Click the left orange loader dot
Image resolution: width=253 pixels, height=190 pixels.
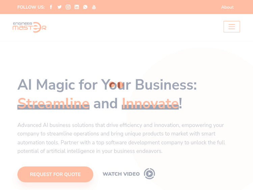[112, 85]
